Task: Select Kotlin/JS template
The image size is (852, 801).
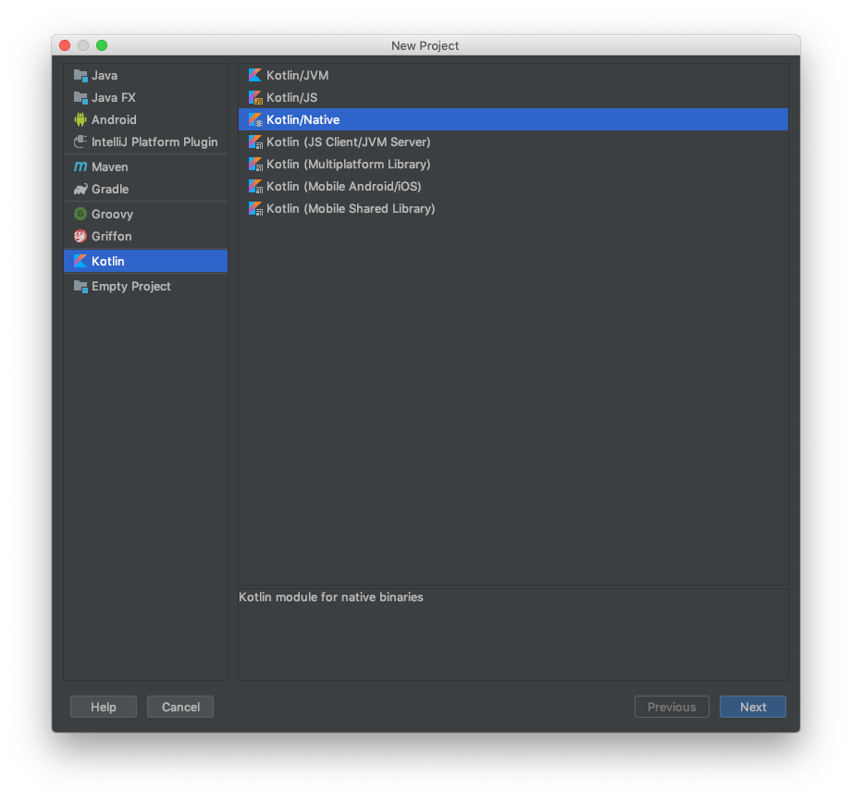Action: [x=512, y=98]
